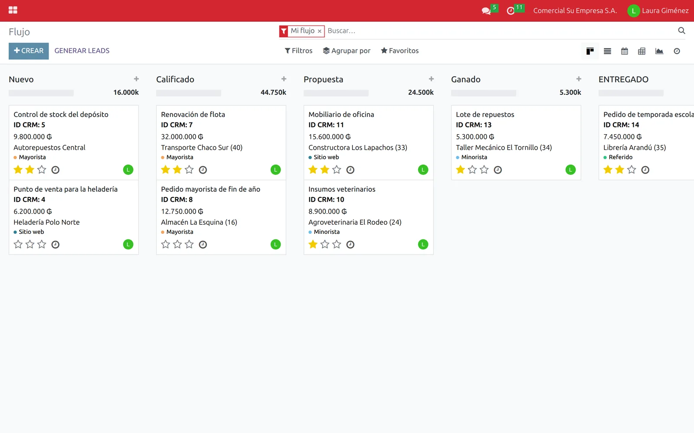Switch to Kanban view

coord(590,51)
